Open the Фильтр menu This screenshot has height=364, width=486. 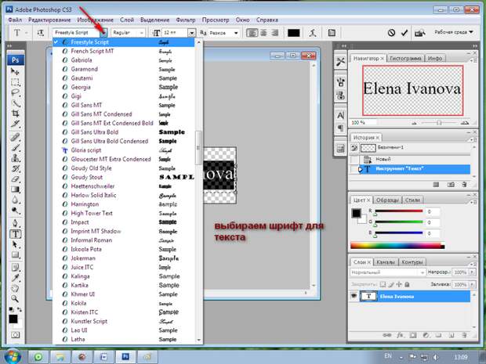186,20
